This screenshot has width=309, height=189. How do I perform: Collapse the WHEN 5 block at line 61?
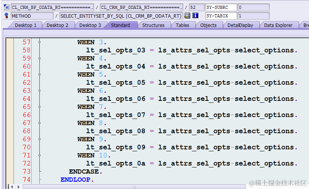(x=40, y=75)
